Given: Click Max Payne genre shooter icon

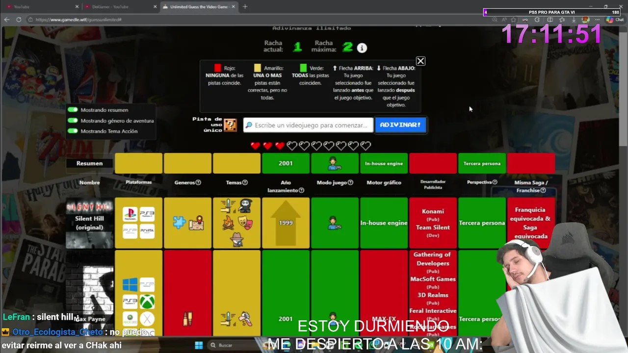Looking at the screenshot, I should (x=187, y=319).
